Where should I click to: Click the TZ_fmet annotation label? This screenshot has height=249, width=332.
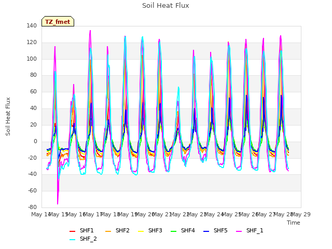(x=58, y=22)
